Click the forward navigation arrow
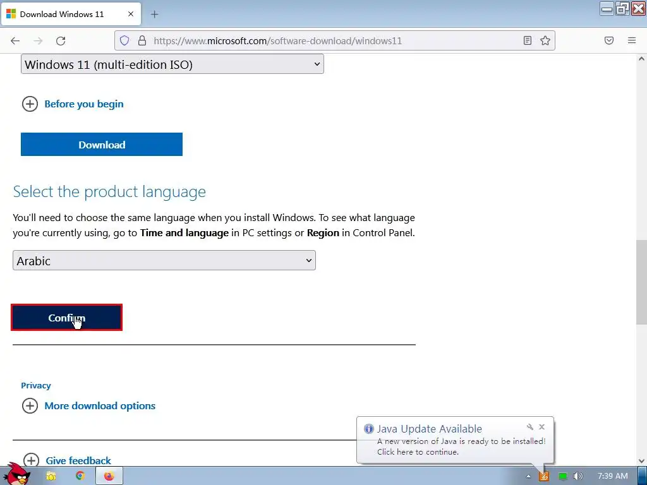 coord(38,40)
